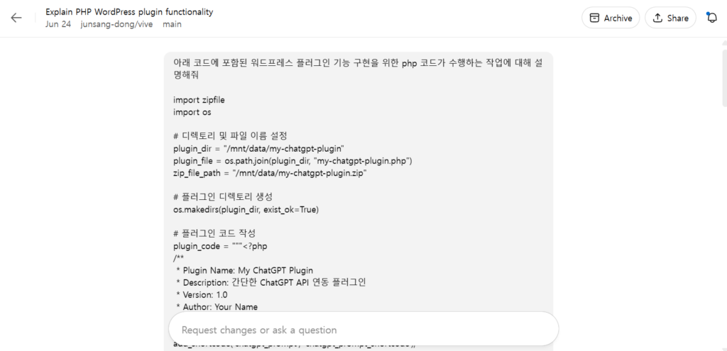The image size is (727, 351).
Task: Archive this task with the Archive button
Action: pyautogui.click(x=611, y=18)
